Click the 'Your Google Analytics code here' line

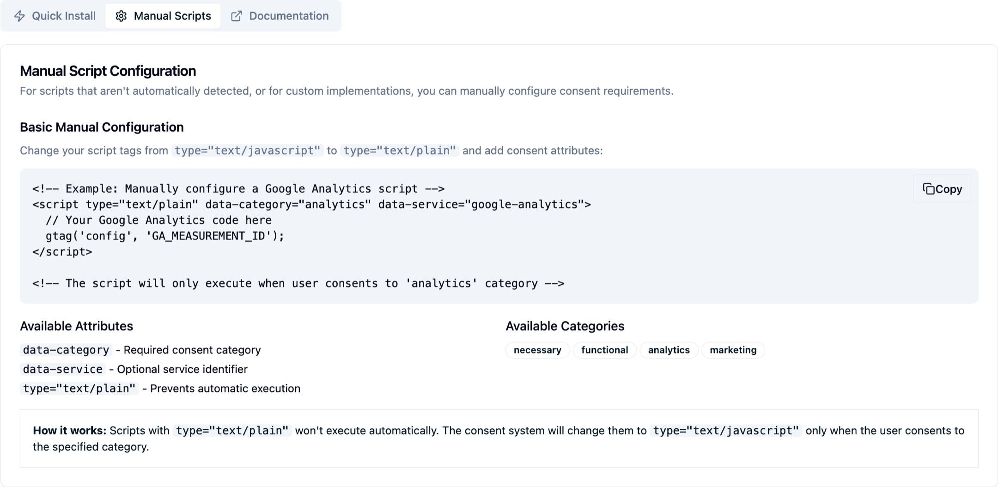click(x=158, y=220)
